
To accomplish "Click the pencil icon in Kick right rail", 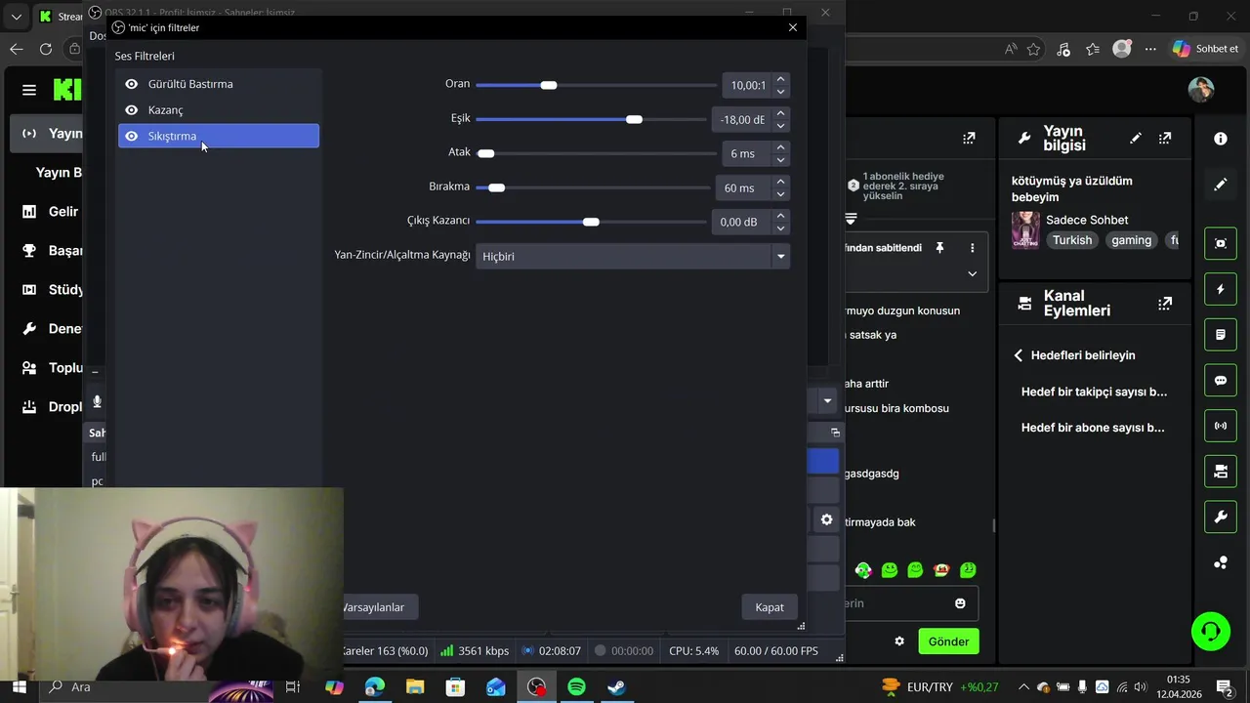I will point(1221,184).
